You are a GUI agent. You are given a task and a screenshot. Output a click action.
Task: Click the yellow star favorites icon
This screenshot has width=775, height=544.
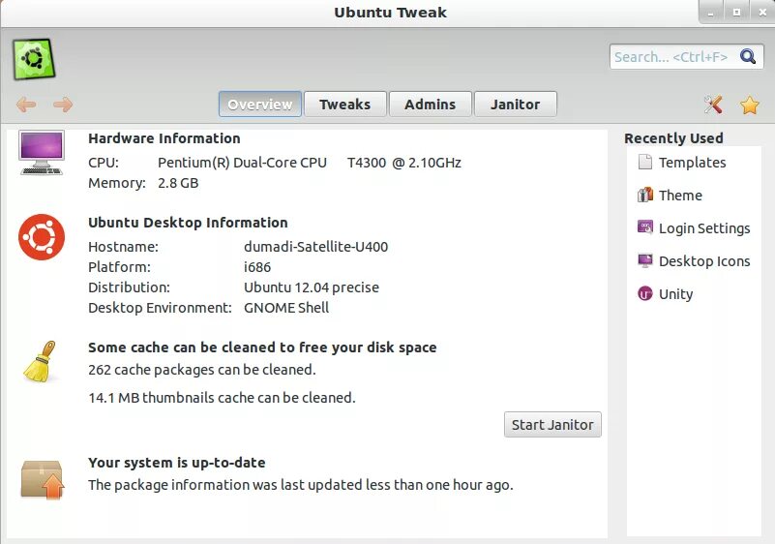pos(749,105)
